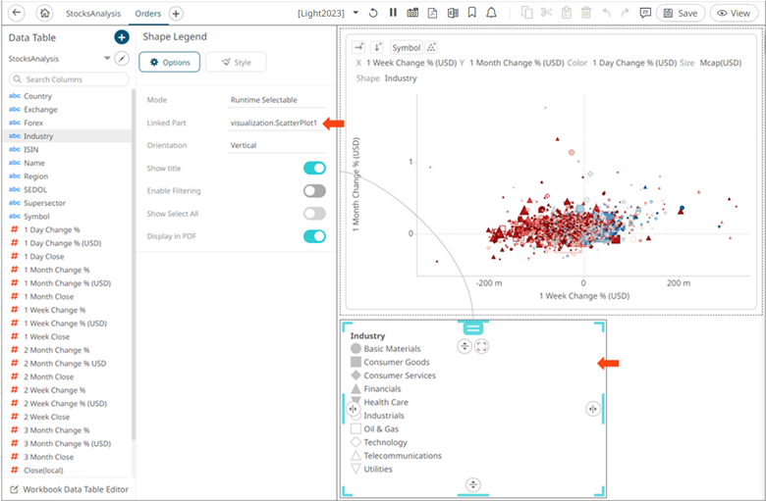Toggle the Show title switch

click(314, 169)
